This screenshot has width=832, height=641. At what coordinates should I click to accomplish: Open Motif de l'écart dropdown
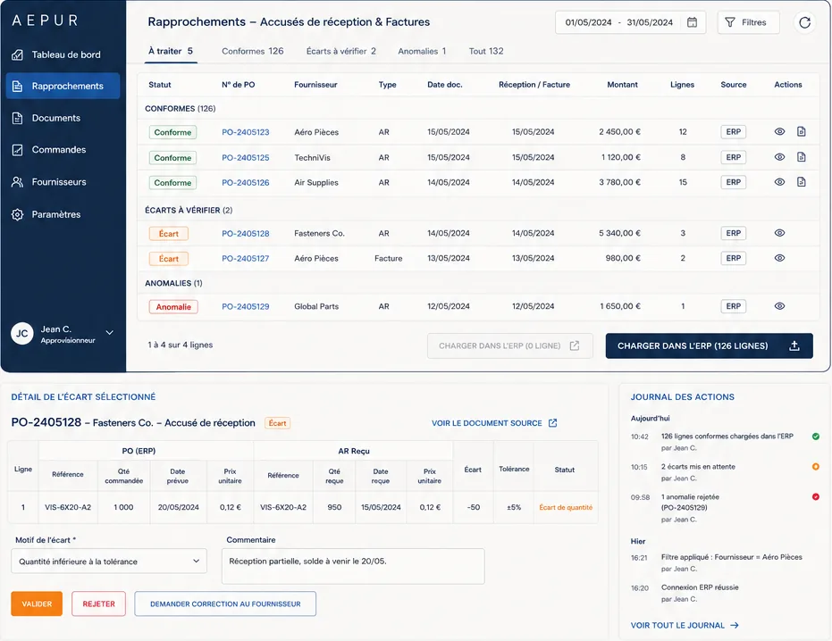click(109, 561)
